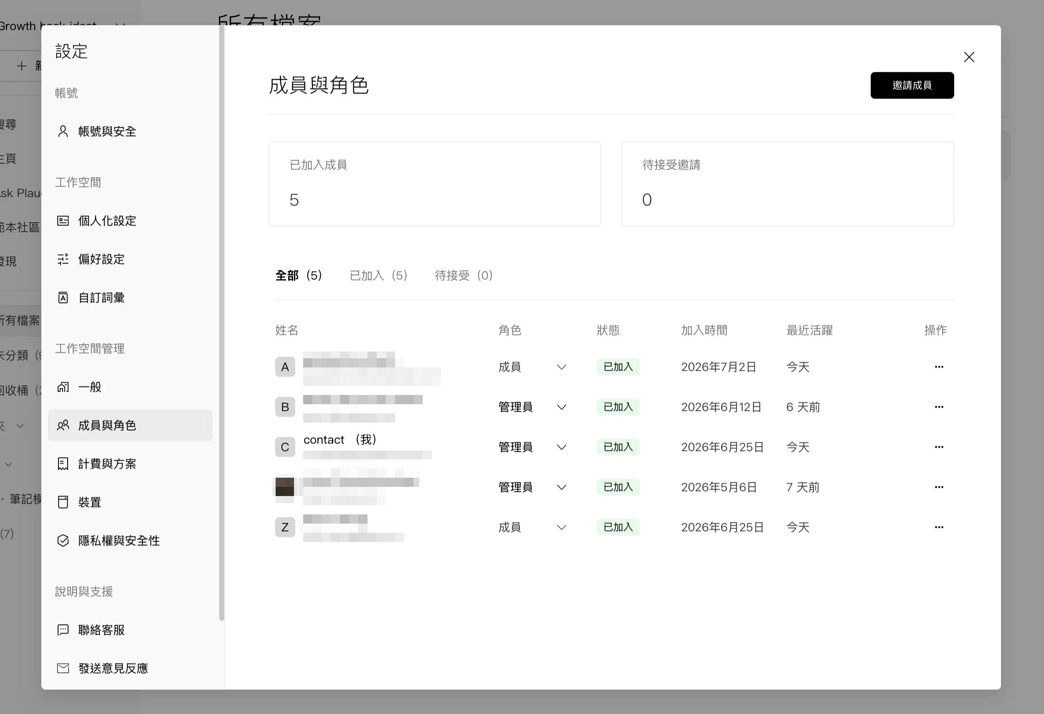Select the 全部 (5) tab
The width and height of the screenshot is (1044, 714).
point(299,275)
